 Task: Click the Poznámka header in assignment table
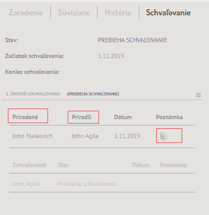[169, 117]
